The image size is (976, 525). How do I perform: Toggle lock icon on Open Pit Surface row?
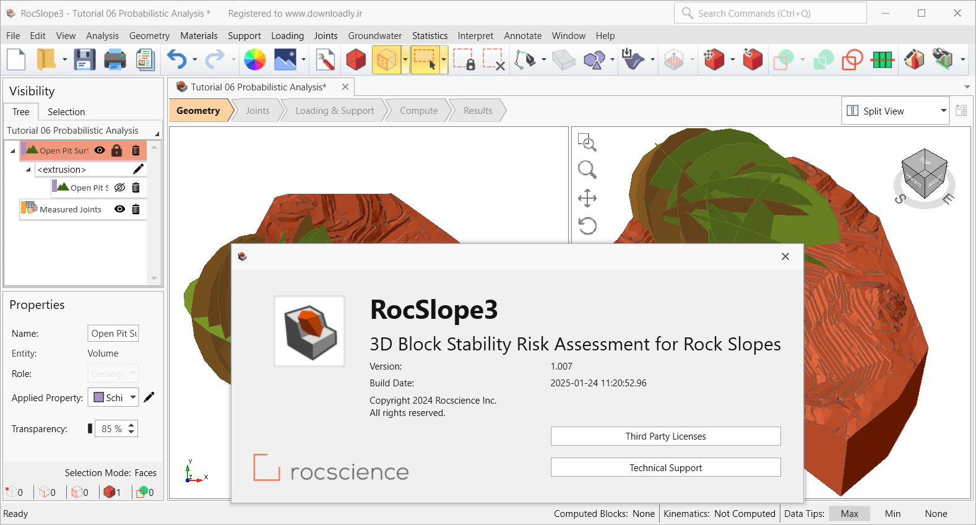tap(116, 150)
